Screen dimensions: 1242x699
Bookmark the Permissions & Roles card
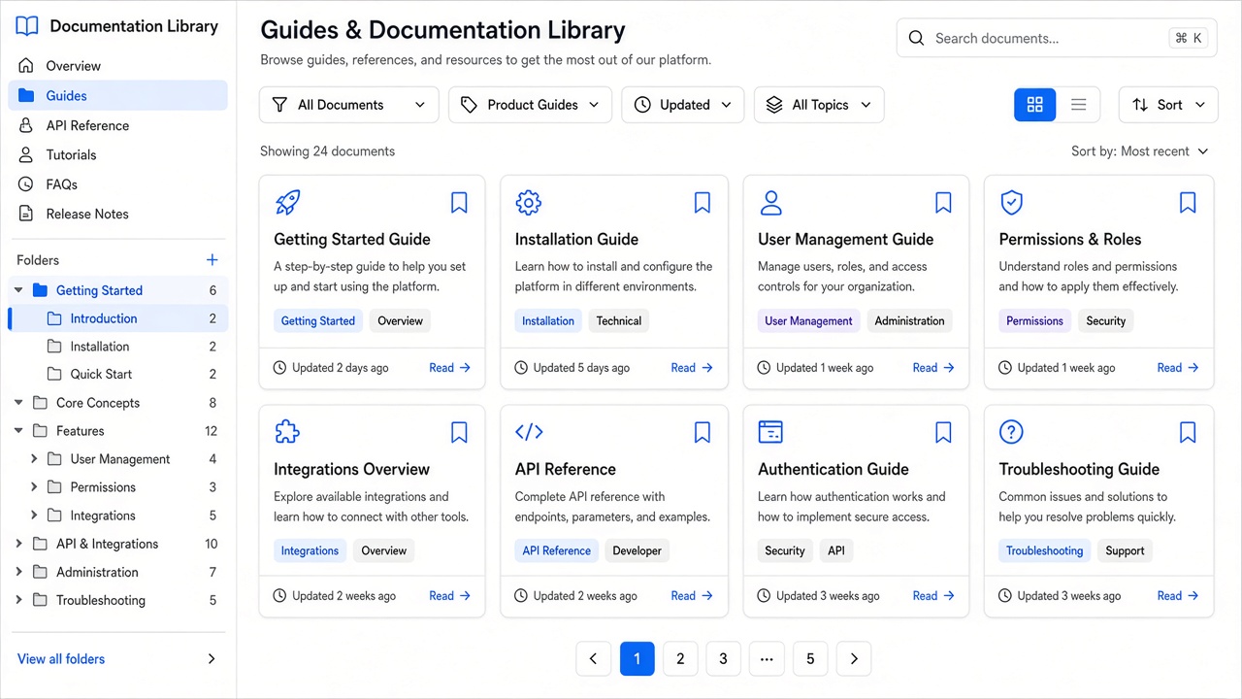pos(1188,202)
